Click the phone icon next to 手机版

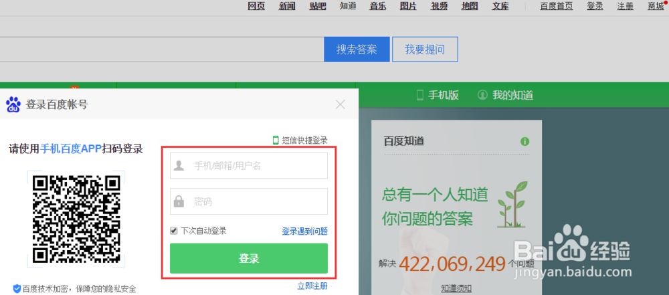point(420,95)
